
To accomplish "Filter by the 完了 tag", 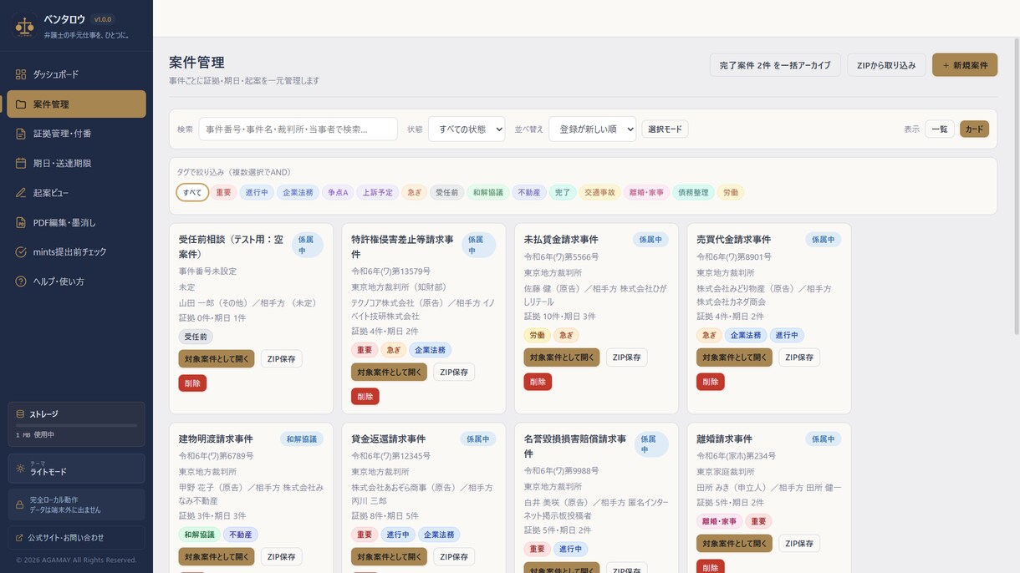I will (x=562, y=193).
